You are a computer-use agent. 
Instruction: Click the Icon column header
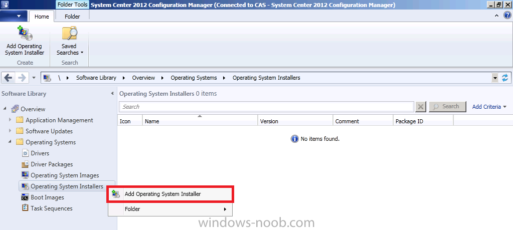[x=130, y=120]
